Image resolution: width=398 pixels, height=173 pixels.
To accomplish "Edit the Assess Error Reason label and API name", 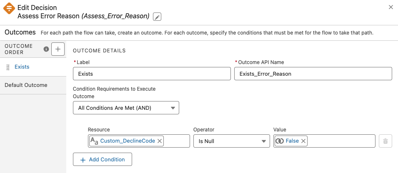I will (x=157, y=17).
